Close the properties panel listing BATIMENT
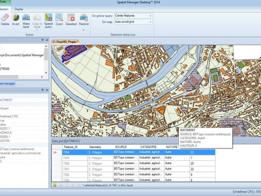The width and height of the screenshot is (261, 196). (47, 90)
